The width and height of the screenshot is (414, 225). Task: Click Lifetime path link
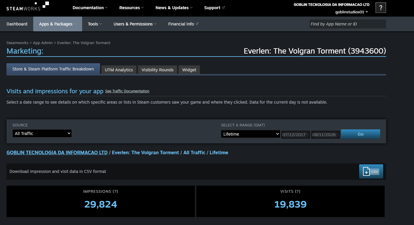click(219, 152)
